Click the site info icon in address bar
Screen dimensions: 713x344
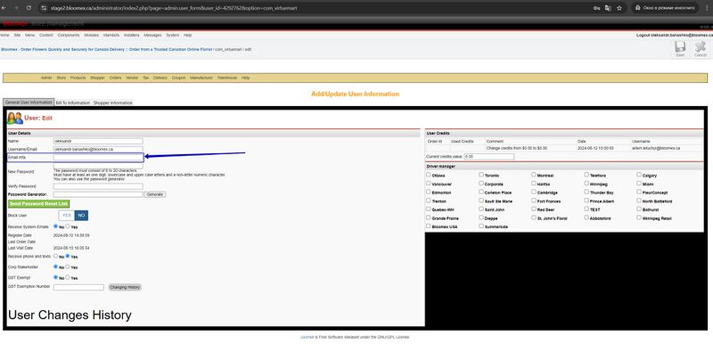click(x=44, y=8)
